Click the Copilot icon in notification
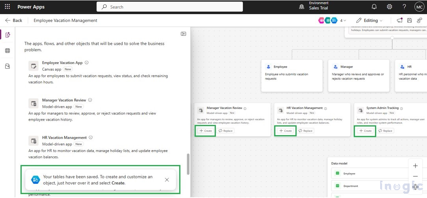The height and width of the screenshot is (198, 427). pyautogui.click(x=35, y=180)
